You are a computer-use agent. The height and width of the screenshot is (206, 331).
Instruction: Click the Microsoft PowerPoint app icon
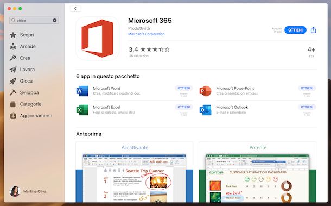point(206,91)
